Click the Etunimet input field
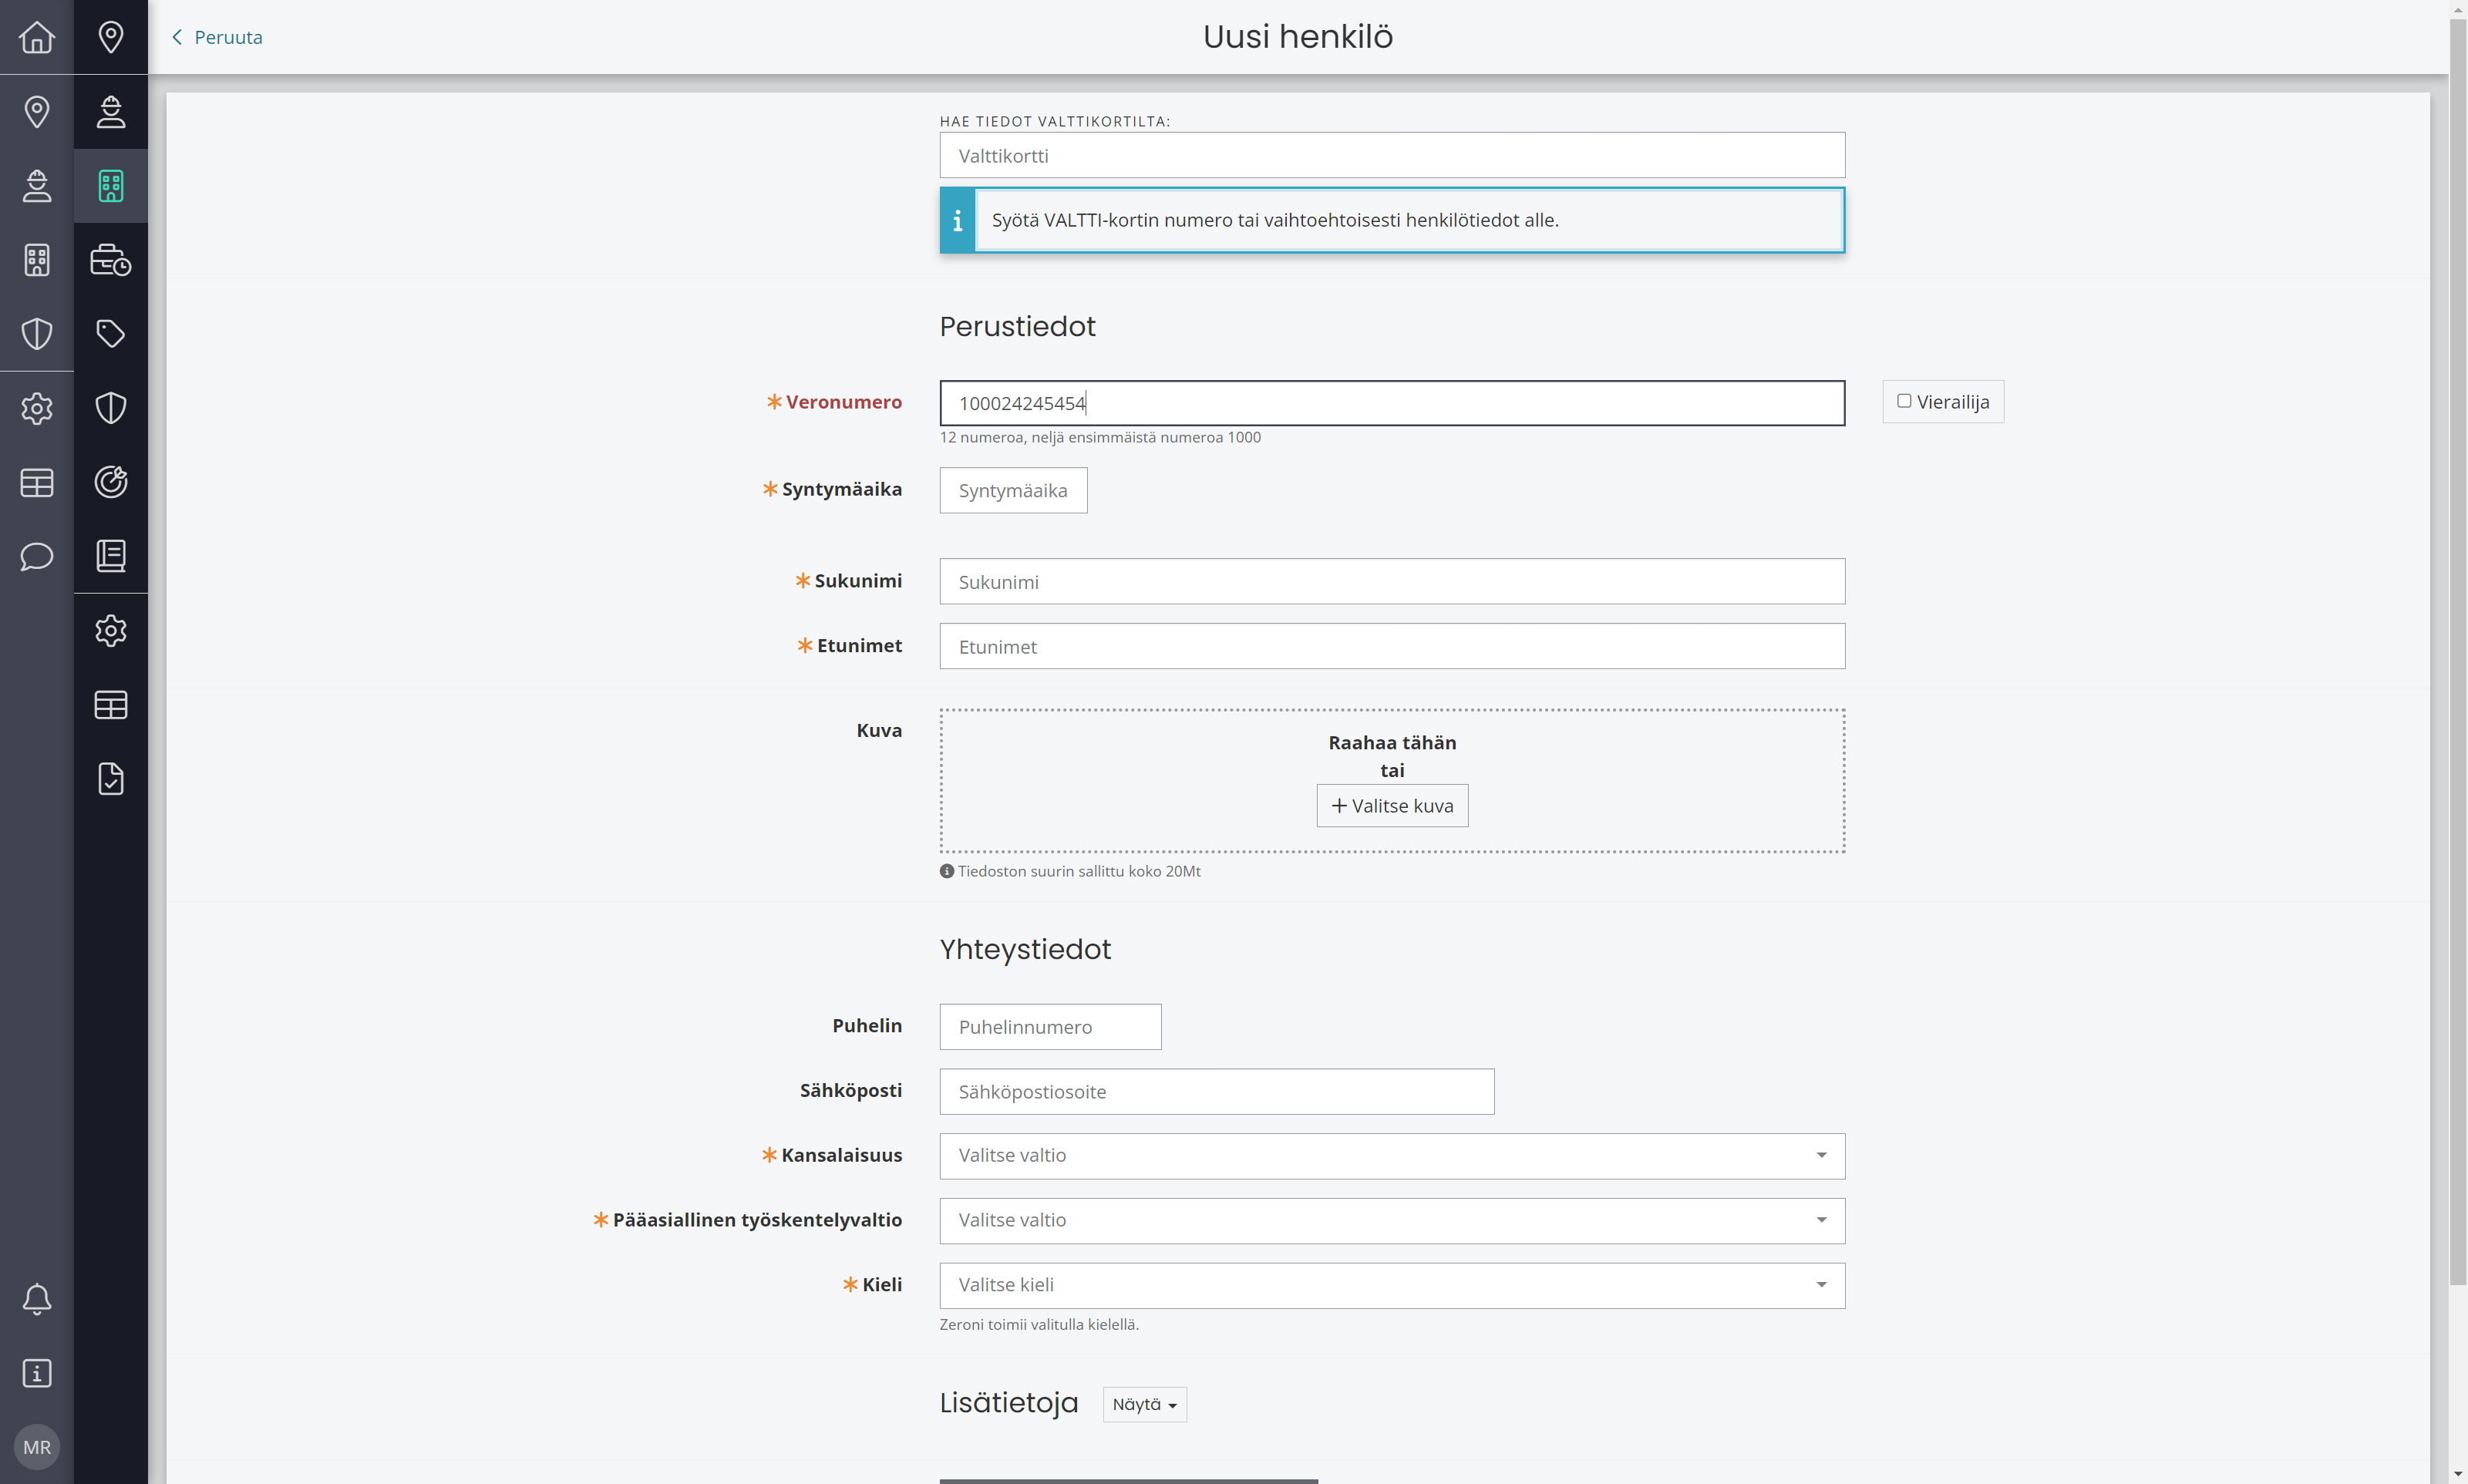This screenshot has width=2468, height=1484. pyautogui.click(x=1392, y=646)
